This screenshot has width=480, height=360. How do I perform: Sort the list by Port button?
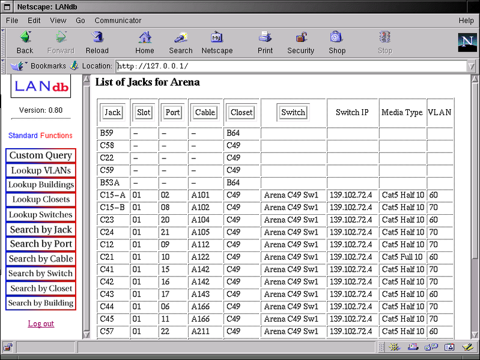pyautogui.click(x=172, y=113)
